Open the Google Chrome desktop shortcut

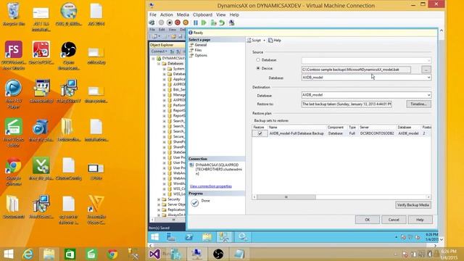(14, 171)
